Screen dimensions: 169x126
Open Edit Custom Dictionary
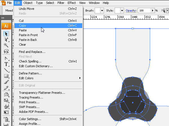tap(48, 66)
